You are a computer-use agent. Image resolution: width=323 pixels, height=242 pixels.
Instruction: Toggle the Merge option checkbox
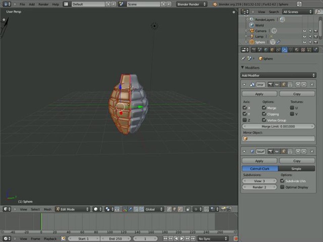click(x=264, y=108)
